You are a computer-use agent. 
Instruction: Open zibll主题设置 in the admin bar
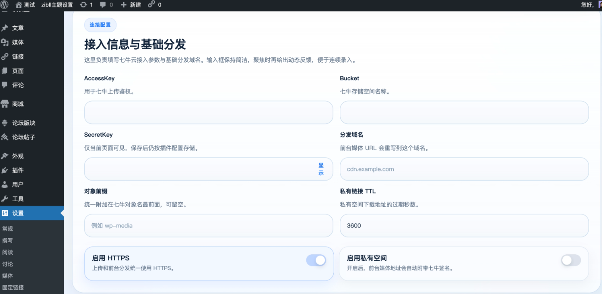click(57, 5)
